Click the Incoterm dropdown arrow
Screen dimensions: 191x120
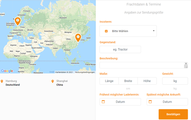pos(154,31)
